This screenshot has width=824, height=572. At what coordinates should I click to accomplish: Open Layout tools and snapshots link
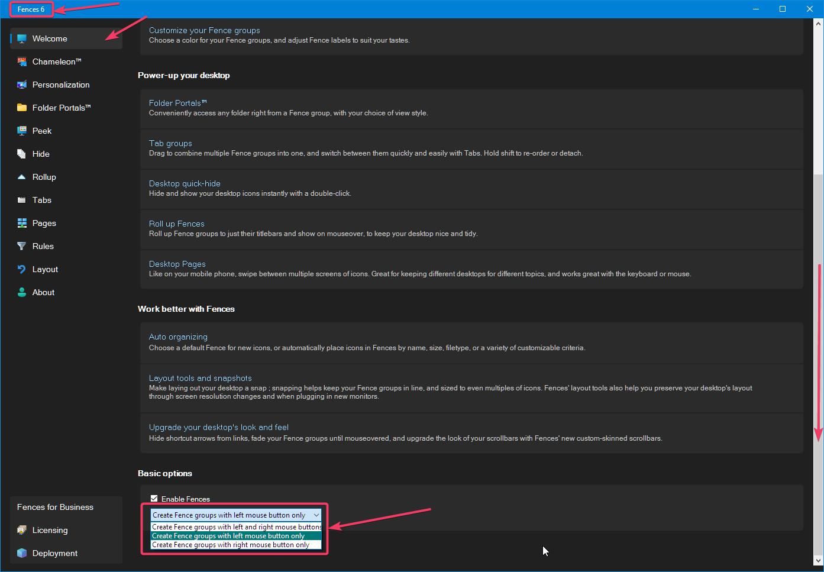point(200,378)
